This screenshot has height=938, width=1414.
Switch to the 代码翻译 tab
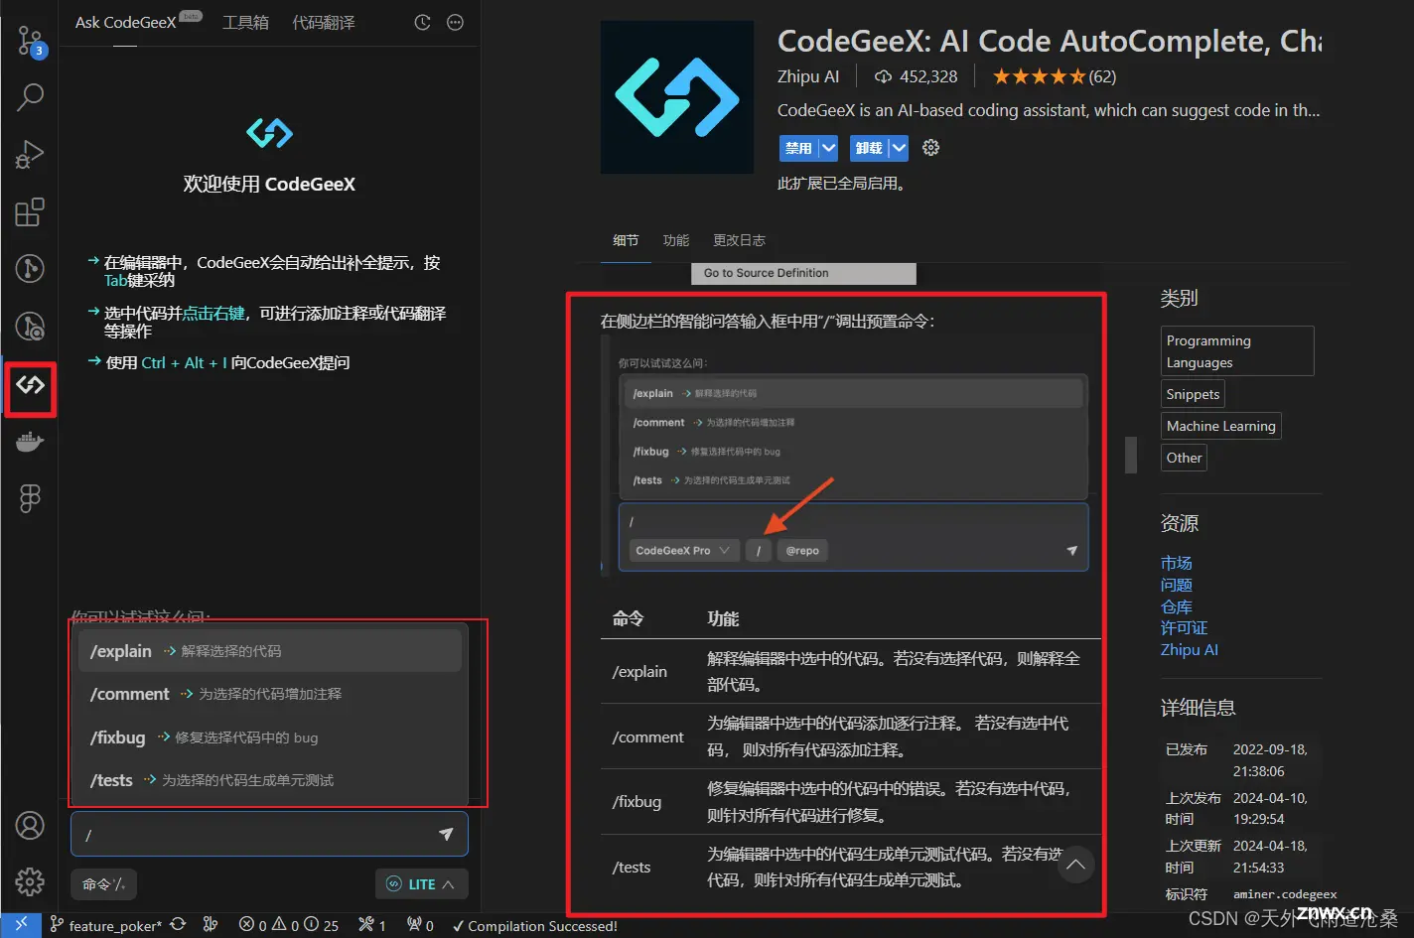[324, 22]
